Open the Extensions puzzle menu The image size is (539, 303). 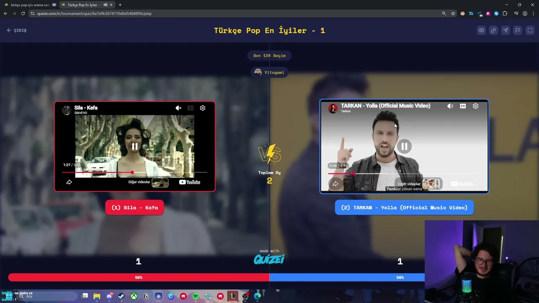(505, 13)
